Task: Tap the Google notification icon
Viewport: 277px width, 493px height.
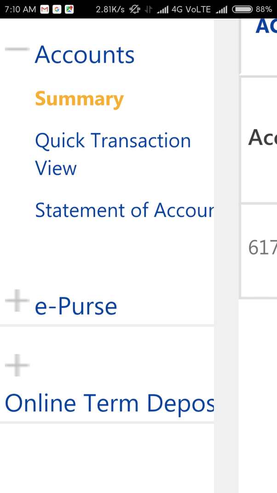Action: coord(57,9)
